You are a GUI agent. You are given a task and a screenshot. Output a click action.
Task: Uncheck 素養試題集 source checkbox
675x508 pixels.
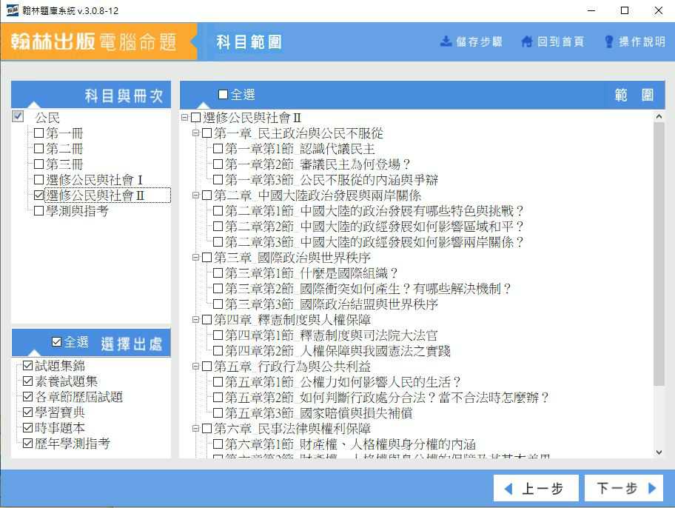pos(27,381)
